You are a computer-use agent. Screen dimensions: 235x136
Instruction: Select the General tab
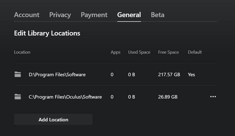tap(129, 15)
